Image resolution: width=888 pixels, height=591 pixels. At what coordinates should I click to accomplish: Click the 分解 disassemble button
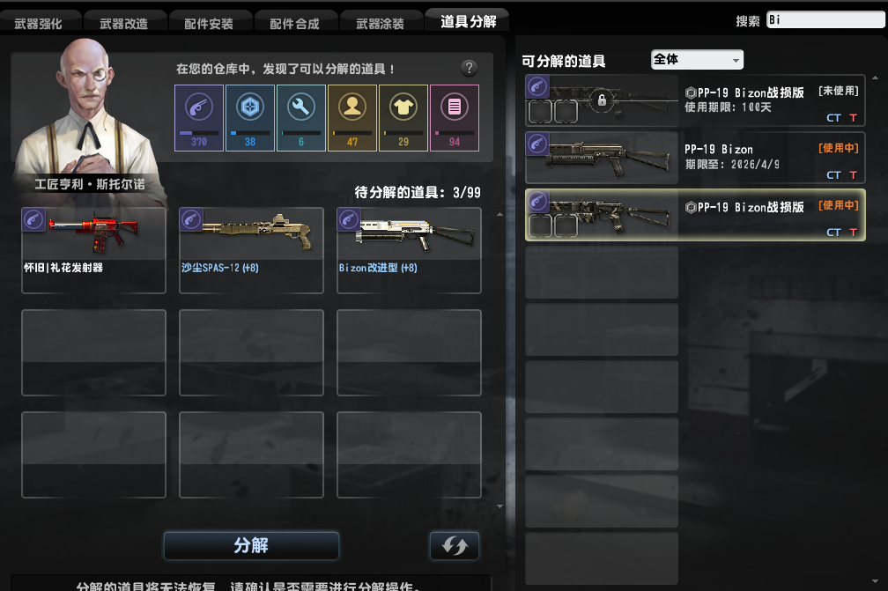click(251, 546)
